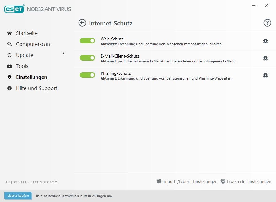Toggle Phishing-Schutz protection off

[87, 75]
